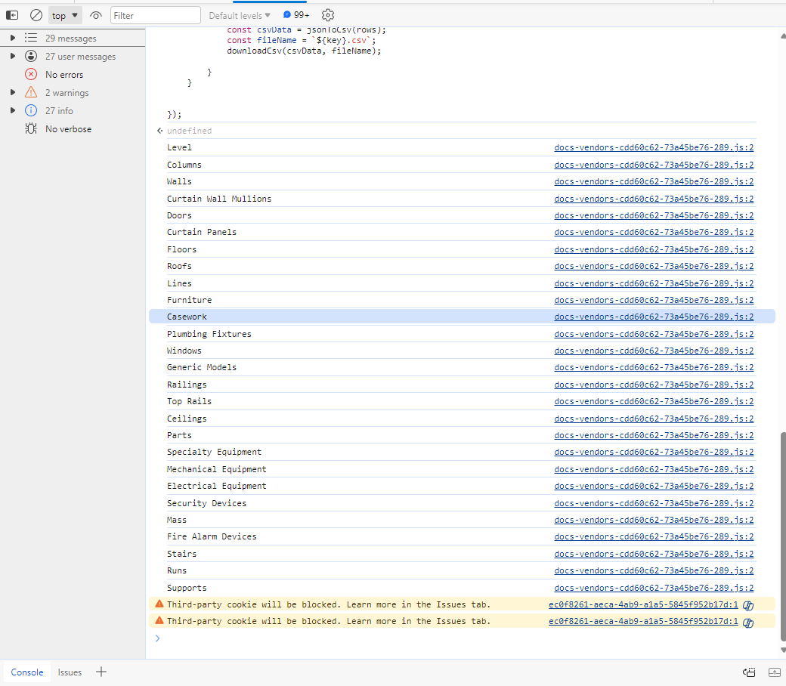Expand the 27 user messages group
This screenshot has width=786, height=686.
[13, 56]
